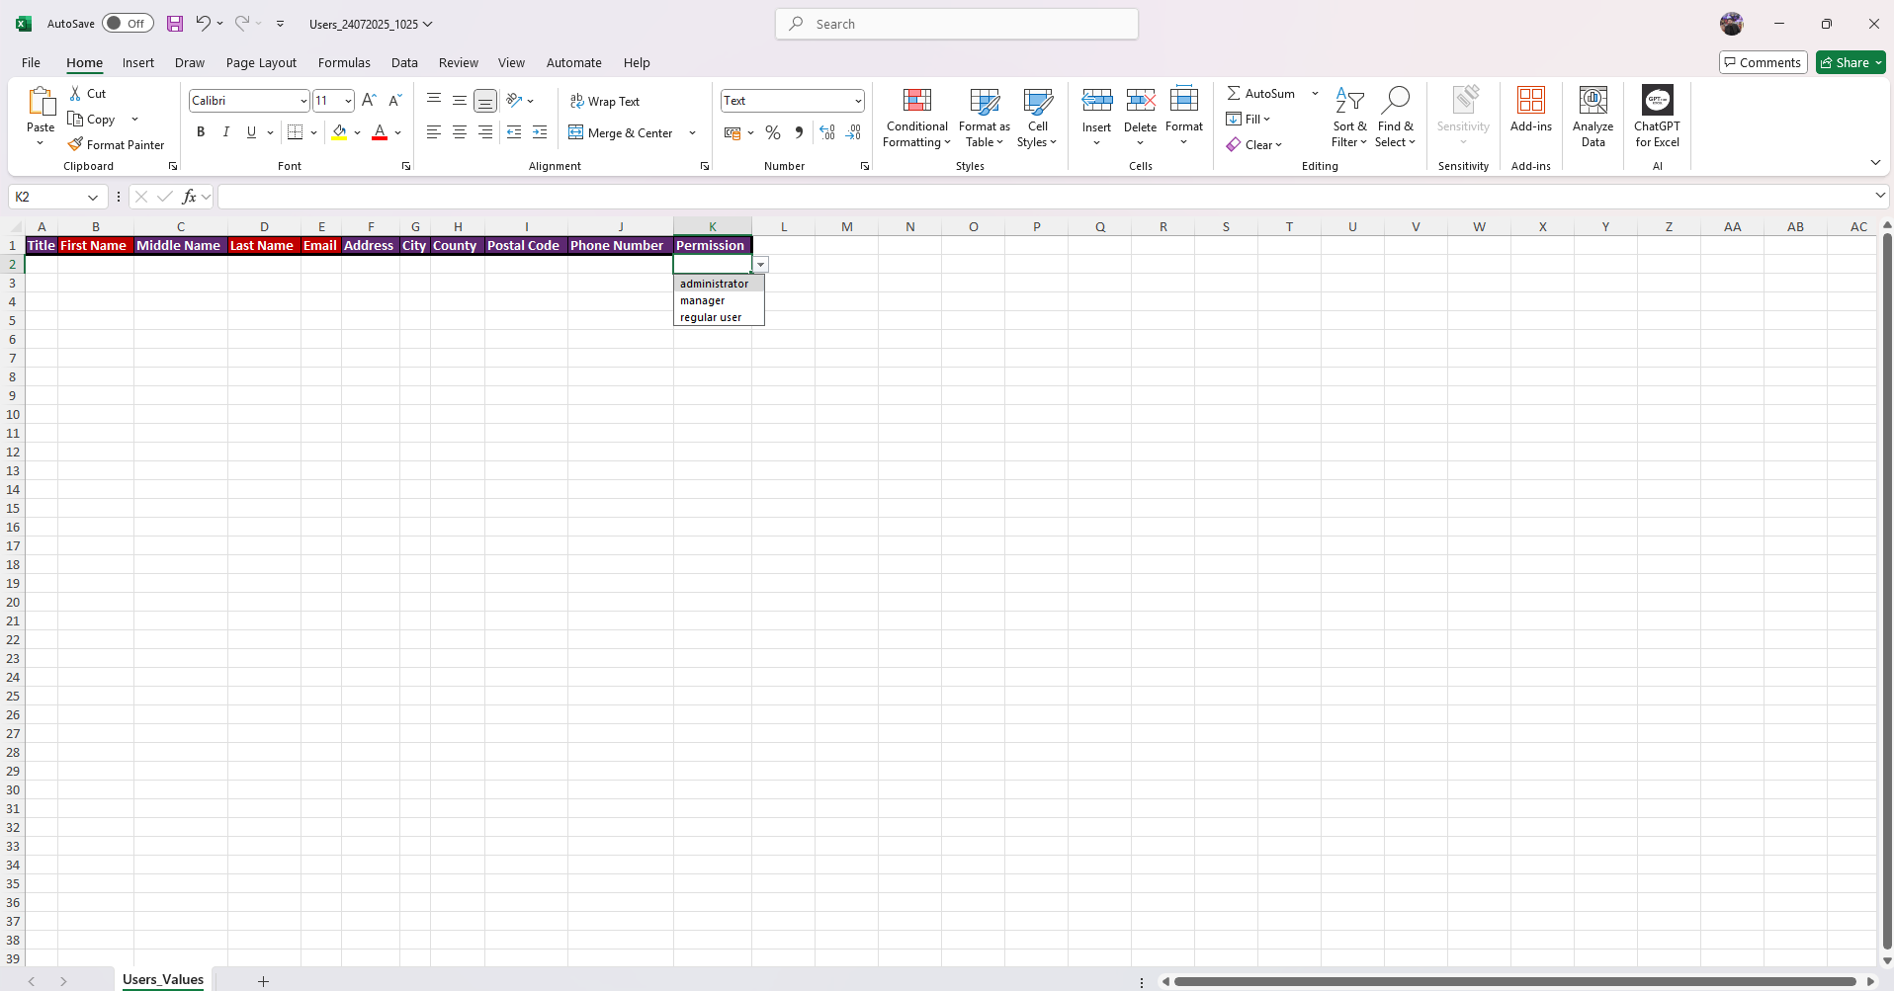Click the Percent Style icon

(x=773, y=132)
